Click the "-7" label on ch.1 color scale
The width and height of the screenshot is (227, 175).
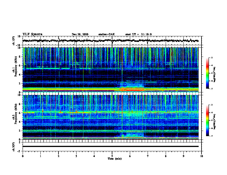click(x=211, y=89)
